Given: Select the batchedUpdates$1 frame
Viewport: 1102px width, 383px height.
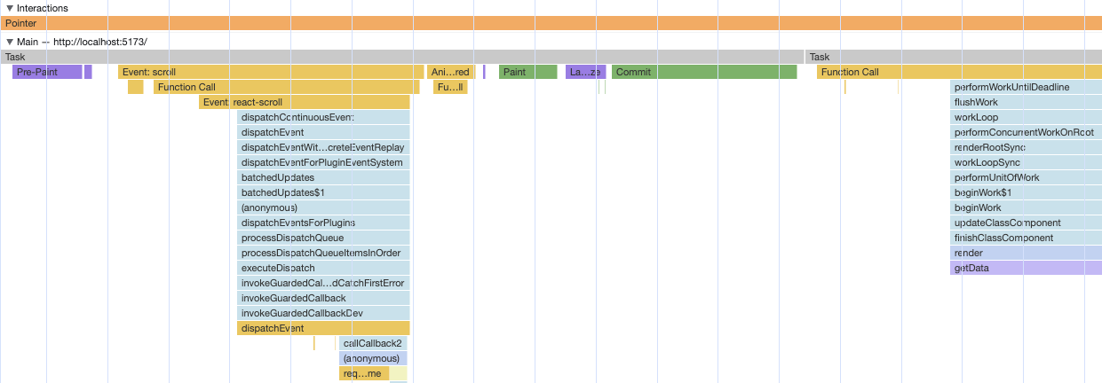Looking at the screenshot, I should point(323,192).
